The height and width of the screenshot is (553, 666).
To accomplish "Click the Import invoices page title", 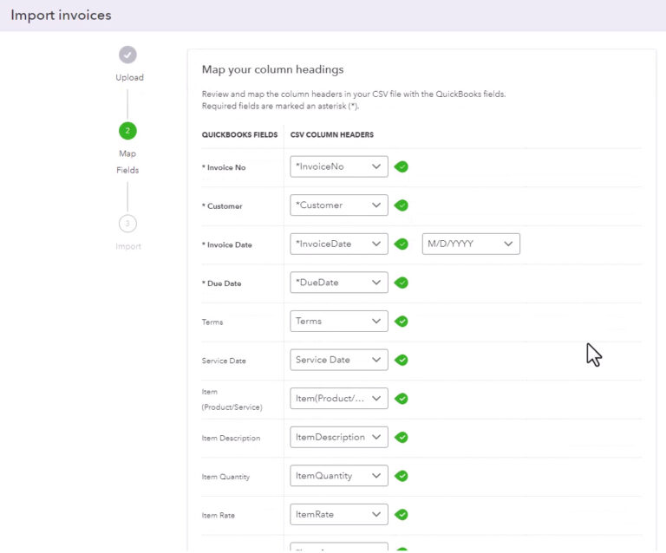I will [61, 16].
